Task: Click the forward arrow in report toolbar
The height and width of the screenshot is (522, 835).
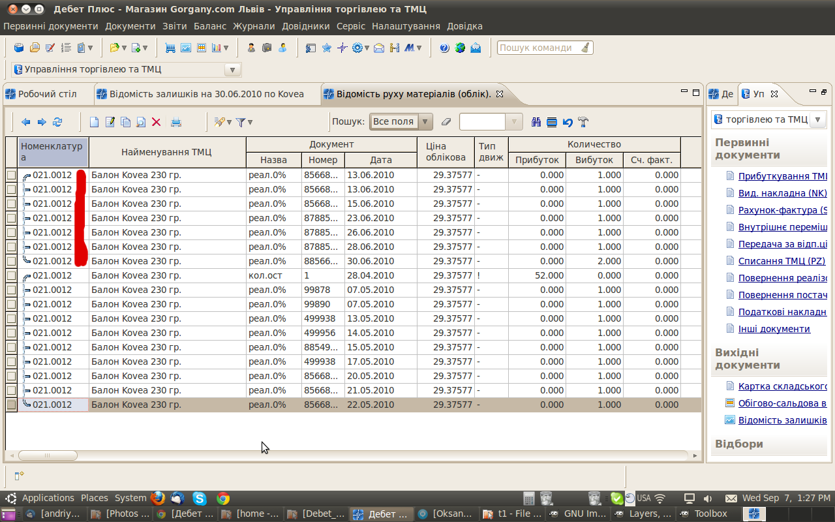Action: pos(42,122)
